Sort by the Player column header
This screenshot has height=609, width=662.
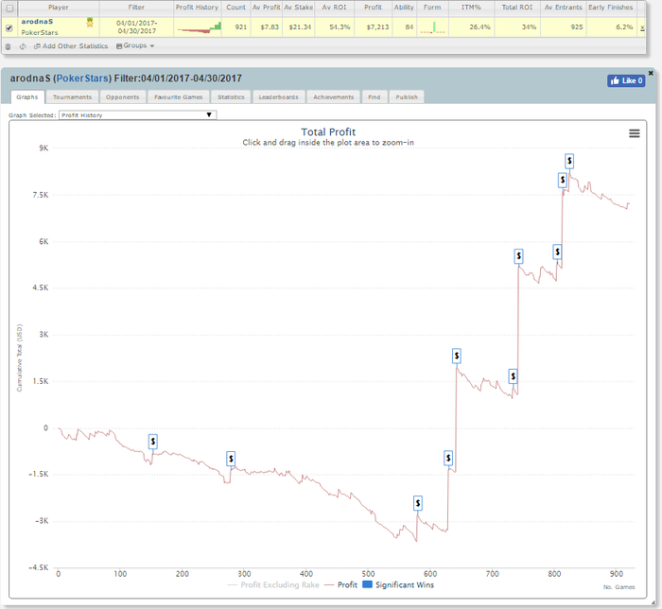click(59, 8)
